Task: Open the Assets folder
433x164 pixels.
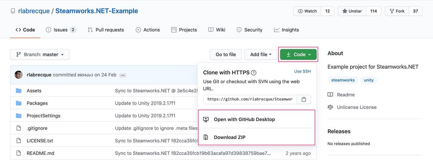Action: [x=34, y=91]
